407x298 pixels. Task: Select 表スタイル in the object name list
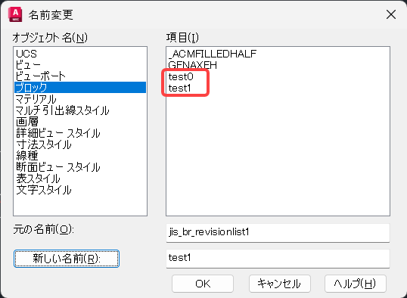(x=80, y=178)
